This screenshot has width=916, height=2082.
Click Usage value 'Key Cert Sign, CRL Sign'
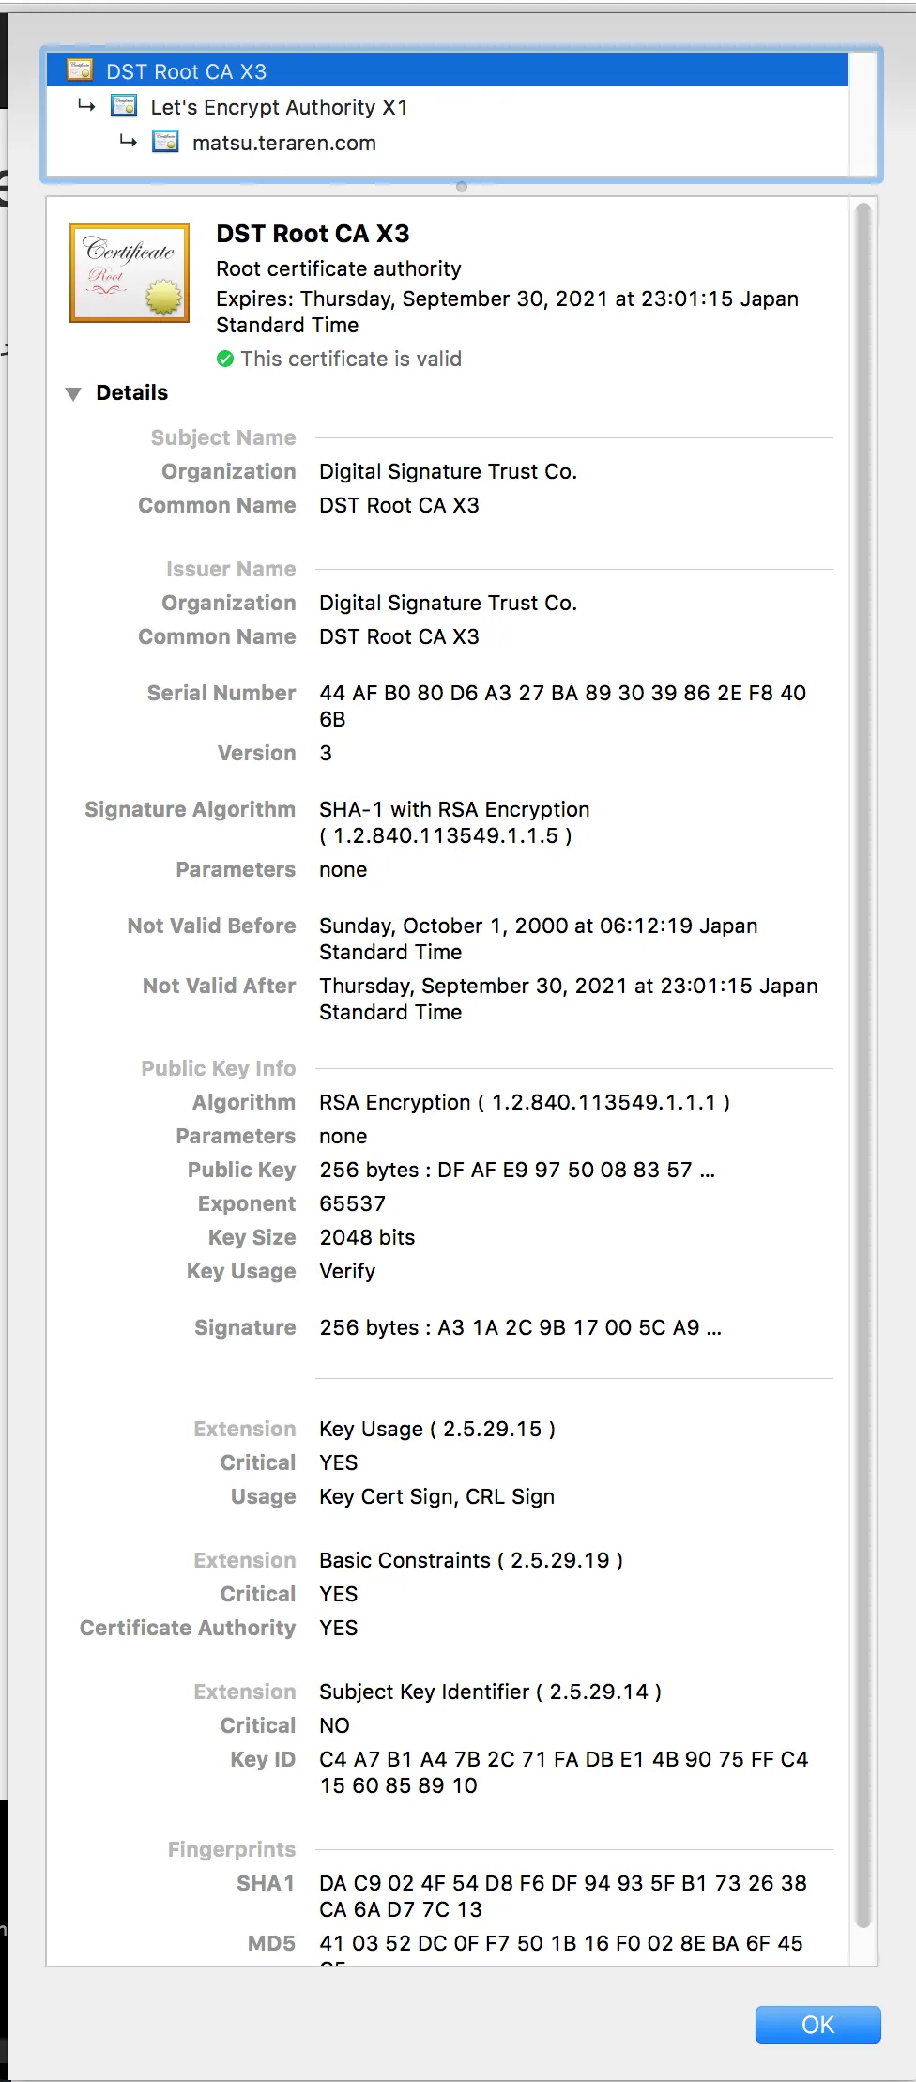[x=437, y=1496]
